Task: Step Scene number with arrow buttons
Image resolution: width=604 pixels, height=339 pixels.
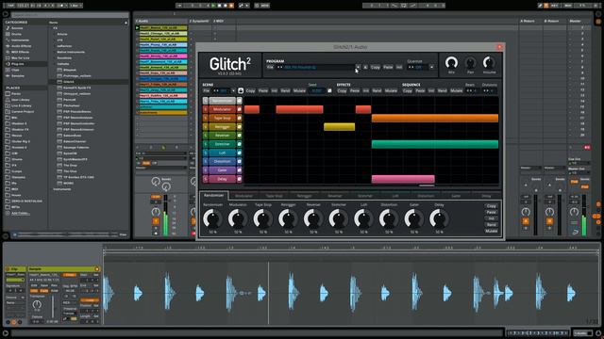Action: tap(216, 90)
